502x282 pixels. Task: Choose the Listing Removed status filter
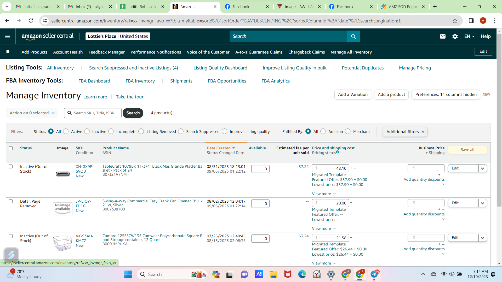click(141, 131)
